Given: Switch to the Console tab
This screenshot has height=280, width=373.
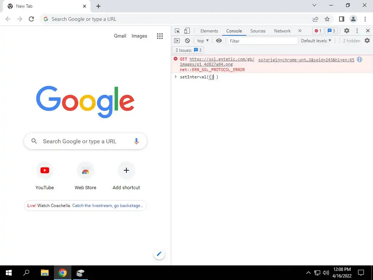Looking at the screenshot, I should [234, 31].
